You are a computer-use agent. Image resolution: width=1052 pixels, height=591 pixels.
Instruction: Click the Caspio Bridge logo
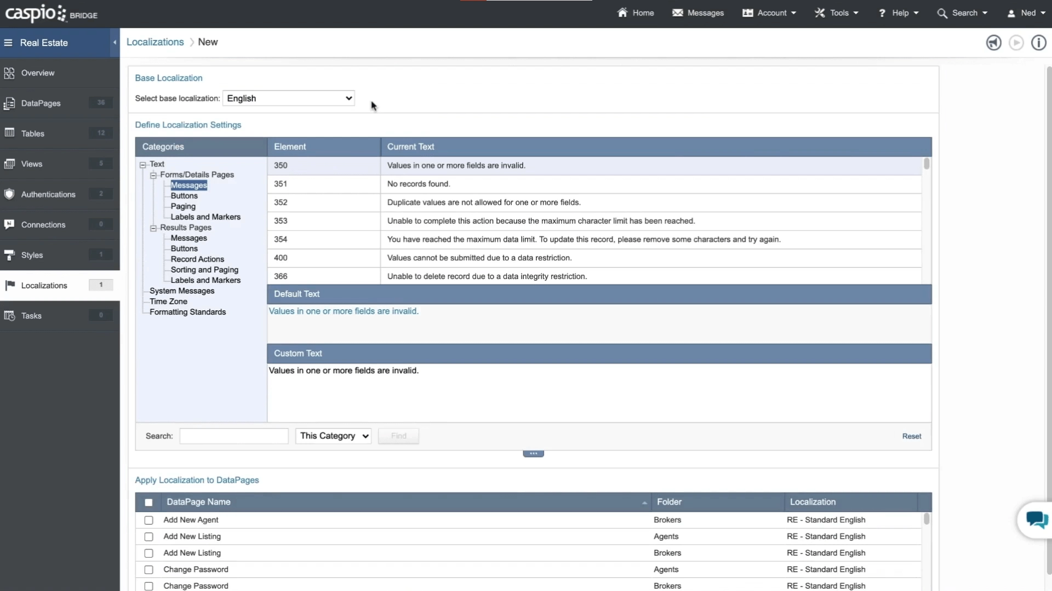coord(51,13)
